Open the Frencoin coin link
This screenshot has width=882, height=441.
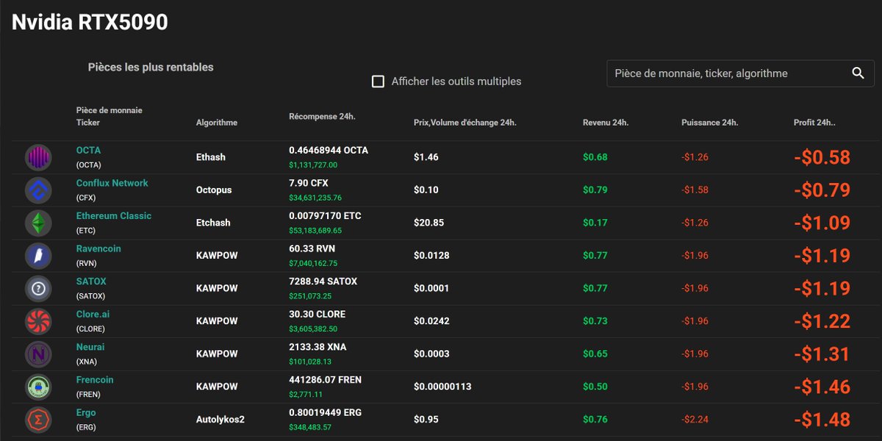coord(95,380)
